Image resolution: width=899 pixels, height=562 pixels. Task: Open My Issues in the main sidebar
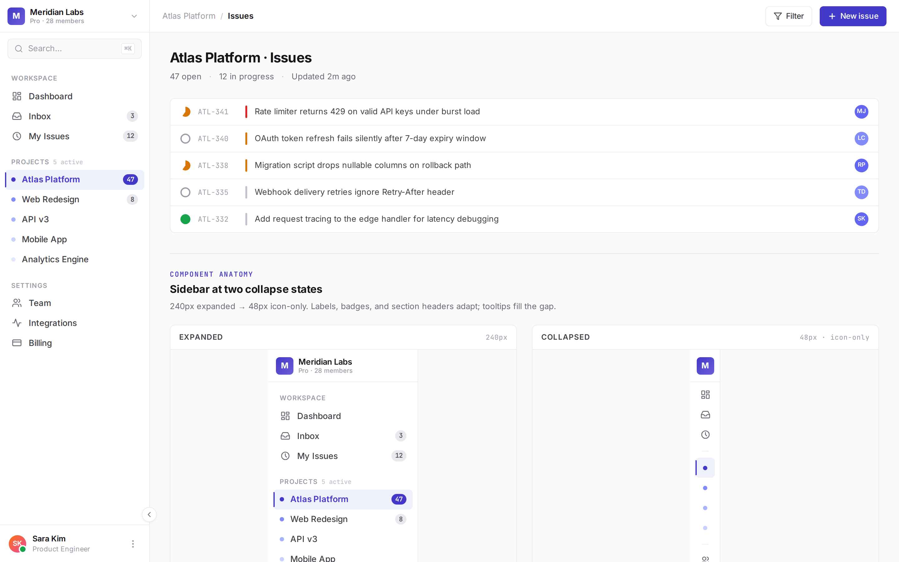pyautogui.click(x=74, y=136)
